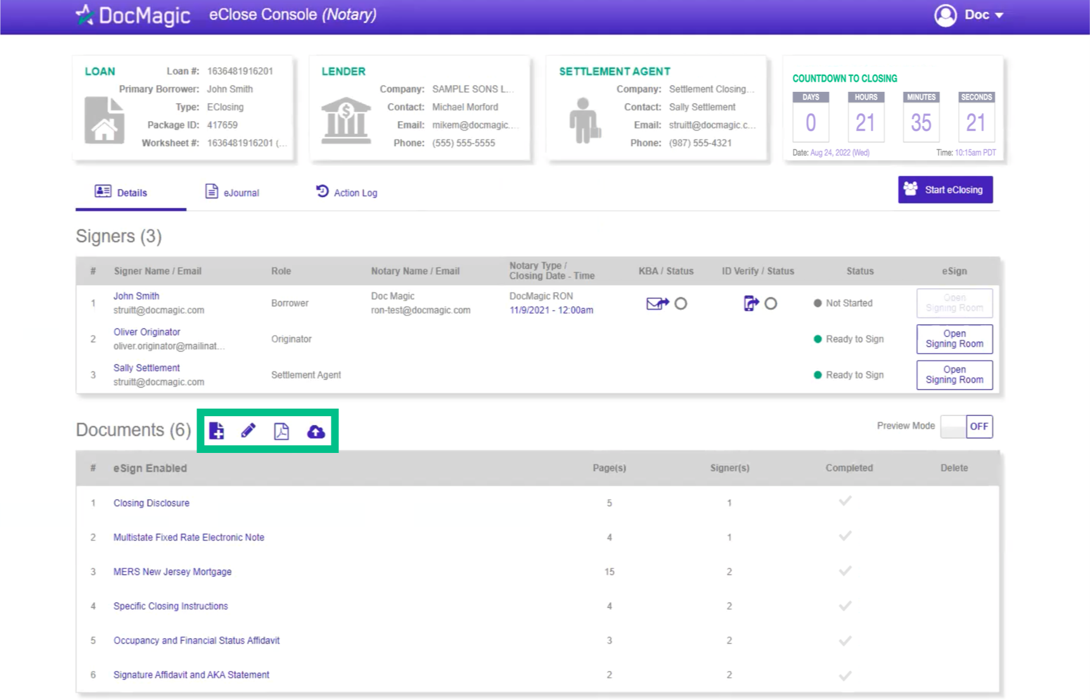Click the PDF document icon
The height and width of the screenshot is (700, 1090).
point(281,431)
